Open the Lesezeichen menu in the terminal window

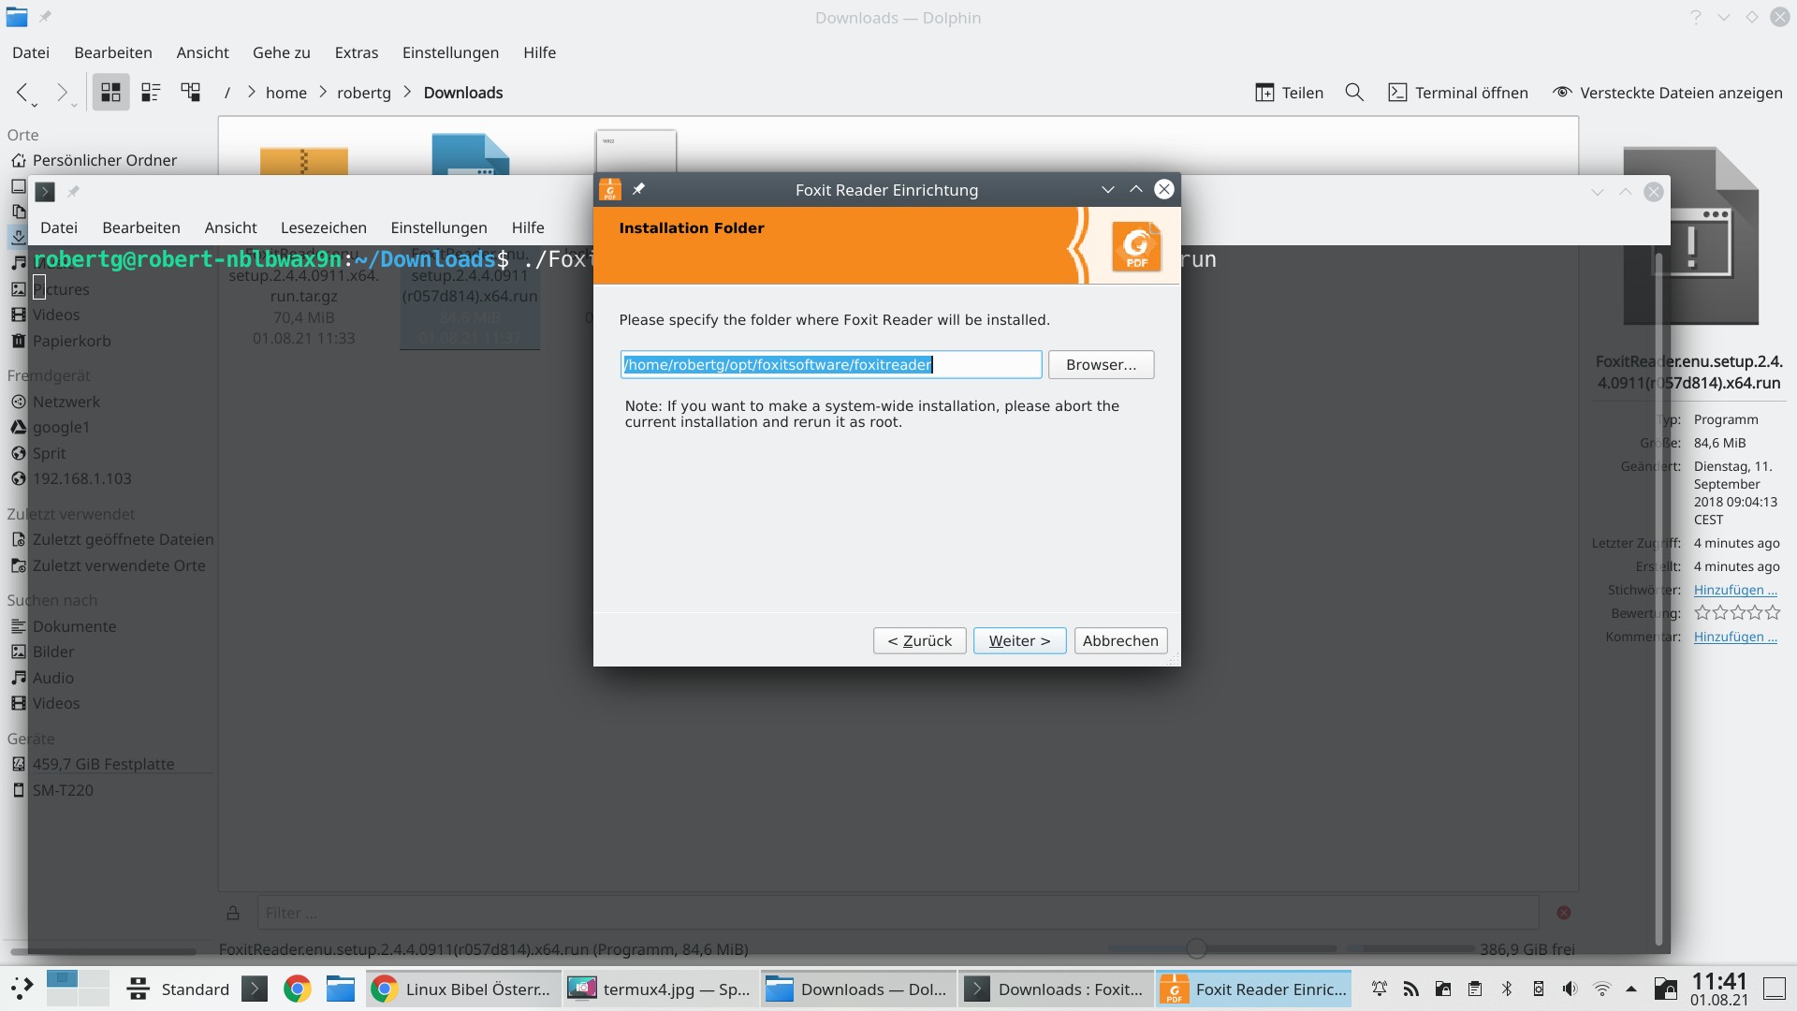[323, 227]
